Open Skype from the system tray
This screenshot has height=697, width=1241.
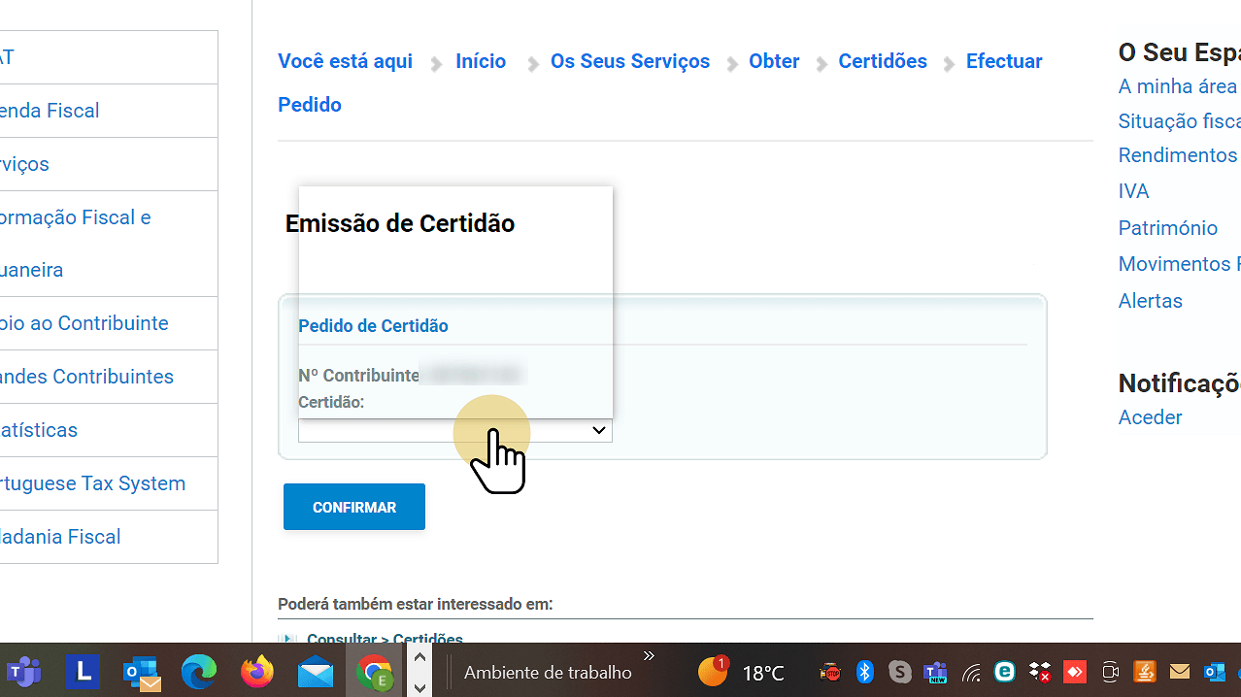click(x=899, y=672)
